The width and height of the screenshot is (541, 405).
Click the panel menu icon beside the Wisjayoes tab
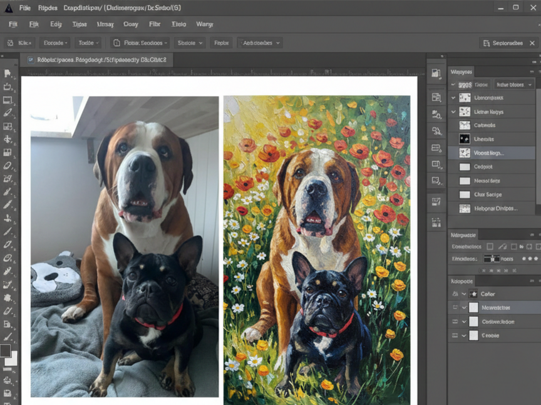[532, 72]
